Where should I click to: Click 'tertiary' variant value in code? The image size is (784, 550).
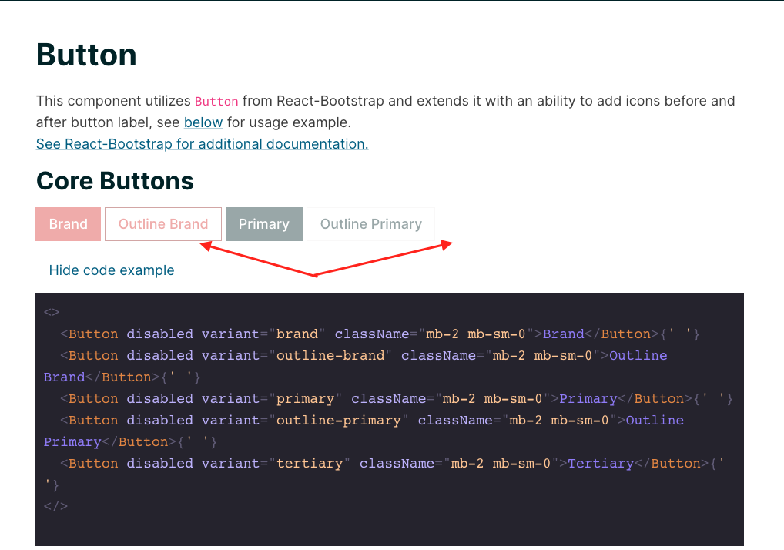pos(310,464)
